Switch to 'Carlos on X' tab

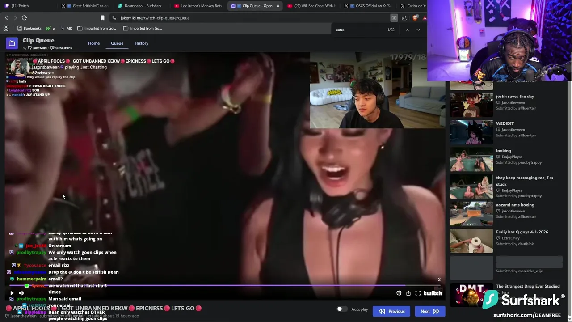[x=412, y=6]
